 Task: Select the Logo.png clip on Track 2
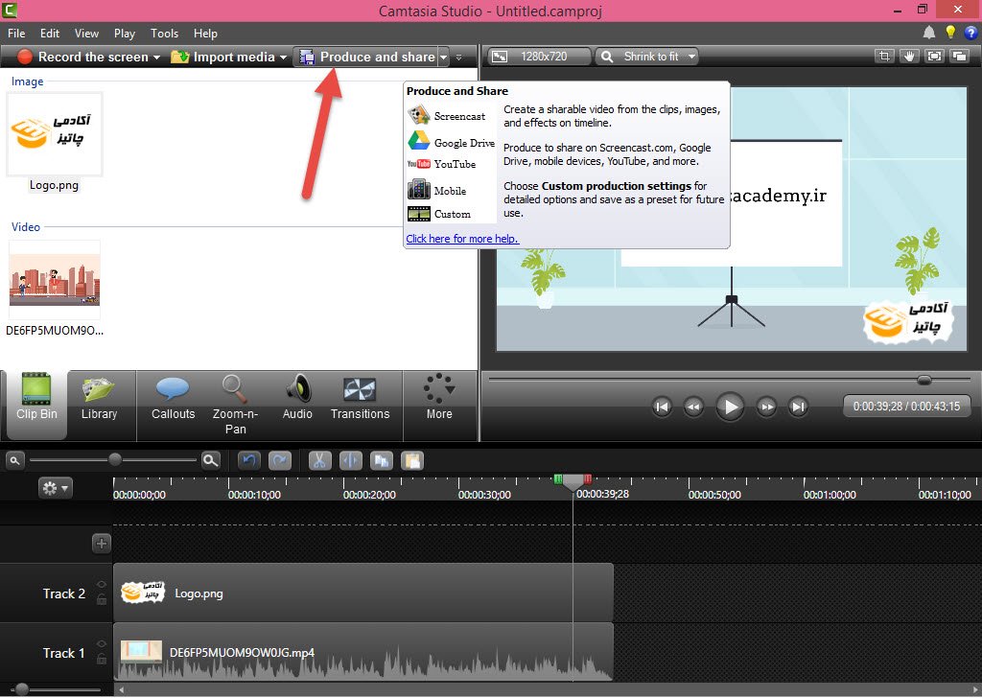(x=363, y=593)
